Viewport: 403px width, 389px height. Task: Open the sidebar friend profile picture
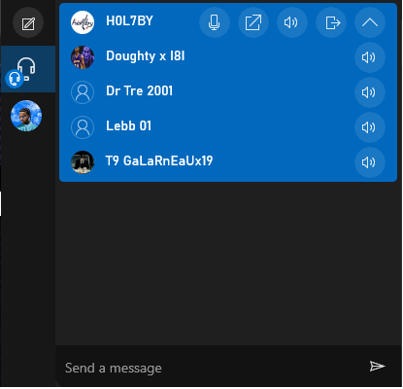[x=26, y=116]
